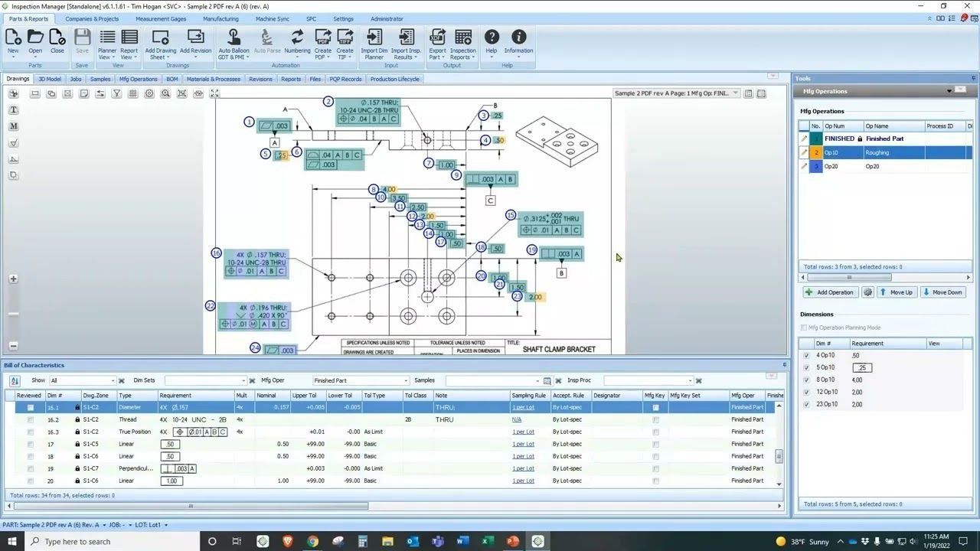Select the Op20 row in Mfg Operations

885,166
